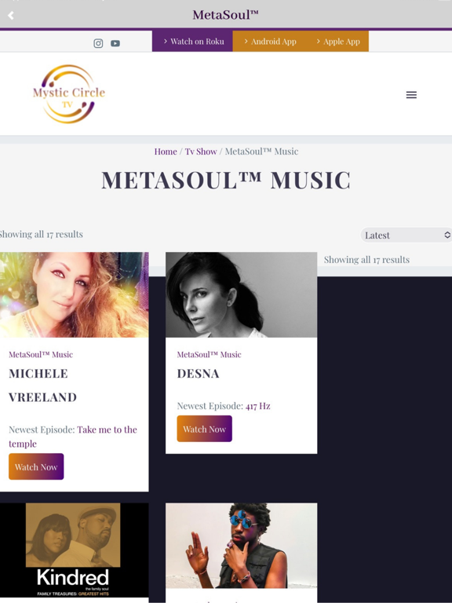Open the Take me to the temple episode
This screenshot has height=603, width=452.
tap(73, 437)
